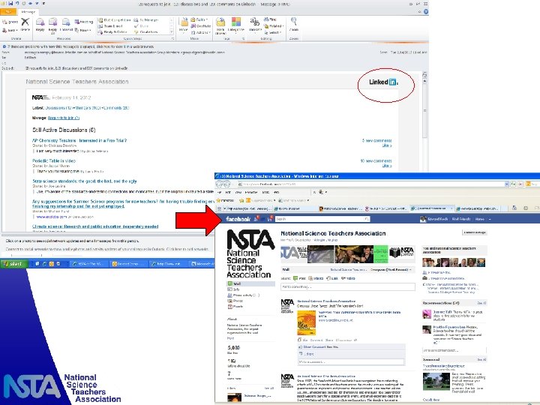Click the Facebook friend requests icon
The width and height of the screenshot is (540, 405).
(256, 219)
